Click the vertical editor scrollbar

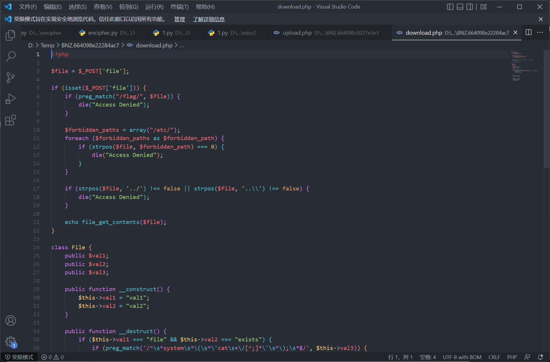pyautogui.click(x=547, y=109)
